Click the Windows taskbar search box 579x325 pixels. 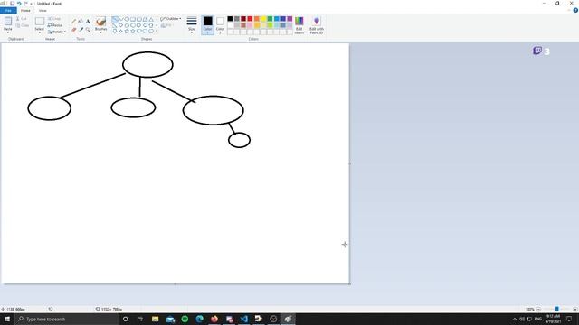[66, 319]
